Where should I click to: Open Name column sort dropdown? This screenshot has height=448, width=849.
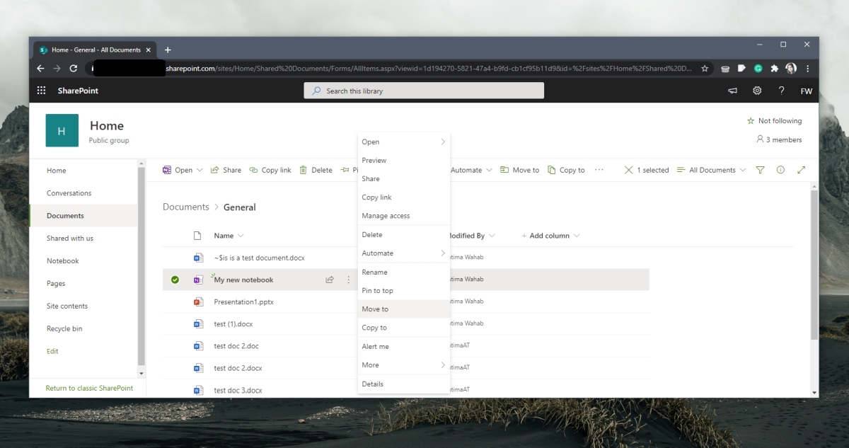coord(241,236)
